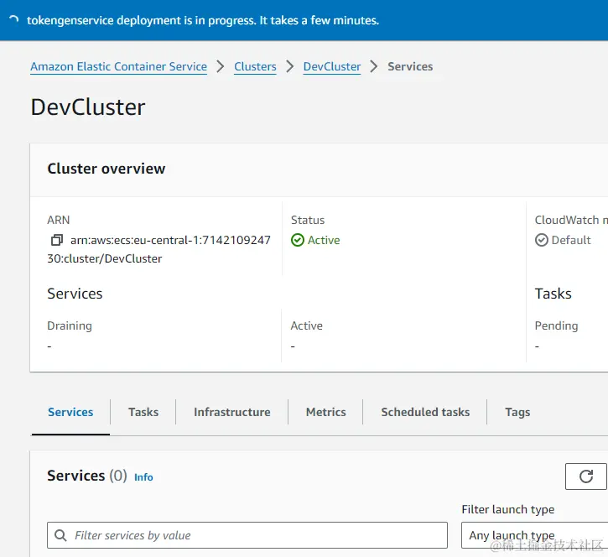Click the Default CloudWatch monitoring value
Screen dimensions: 608x557
click(x=571, y=240)
